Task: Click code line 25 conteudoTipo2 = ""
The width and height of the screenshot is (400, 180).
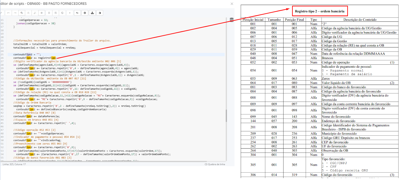Action: tap(27, 54)
